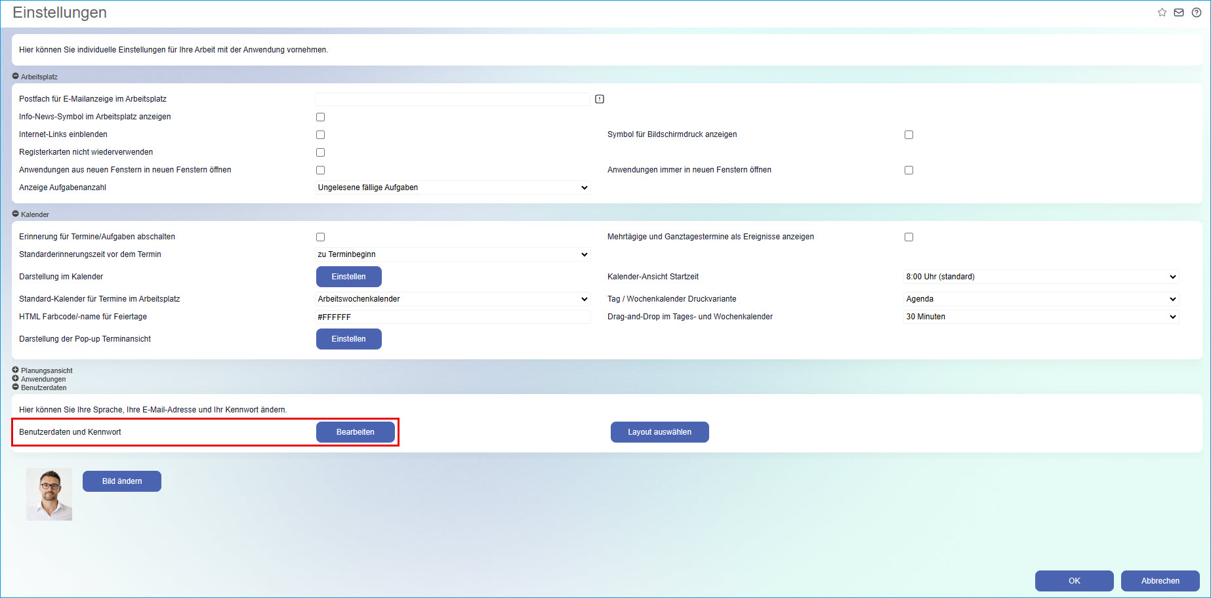Screen dimensions: 1211x598
Task: Open the Anzeige Aufgabenanzahl dropdown
Action: pos(453,188)
